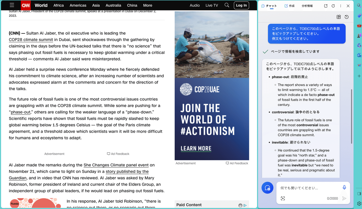Click the screenshot capture icon in chat box

(x=283, y=198)
